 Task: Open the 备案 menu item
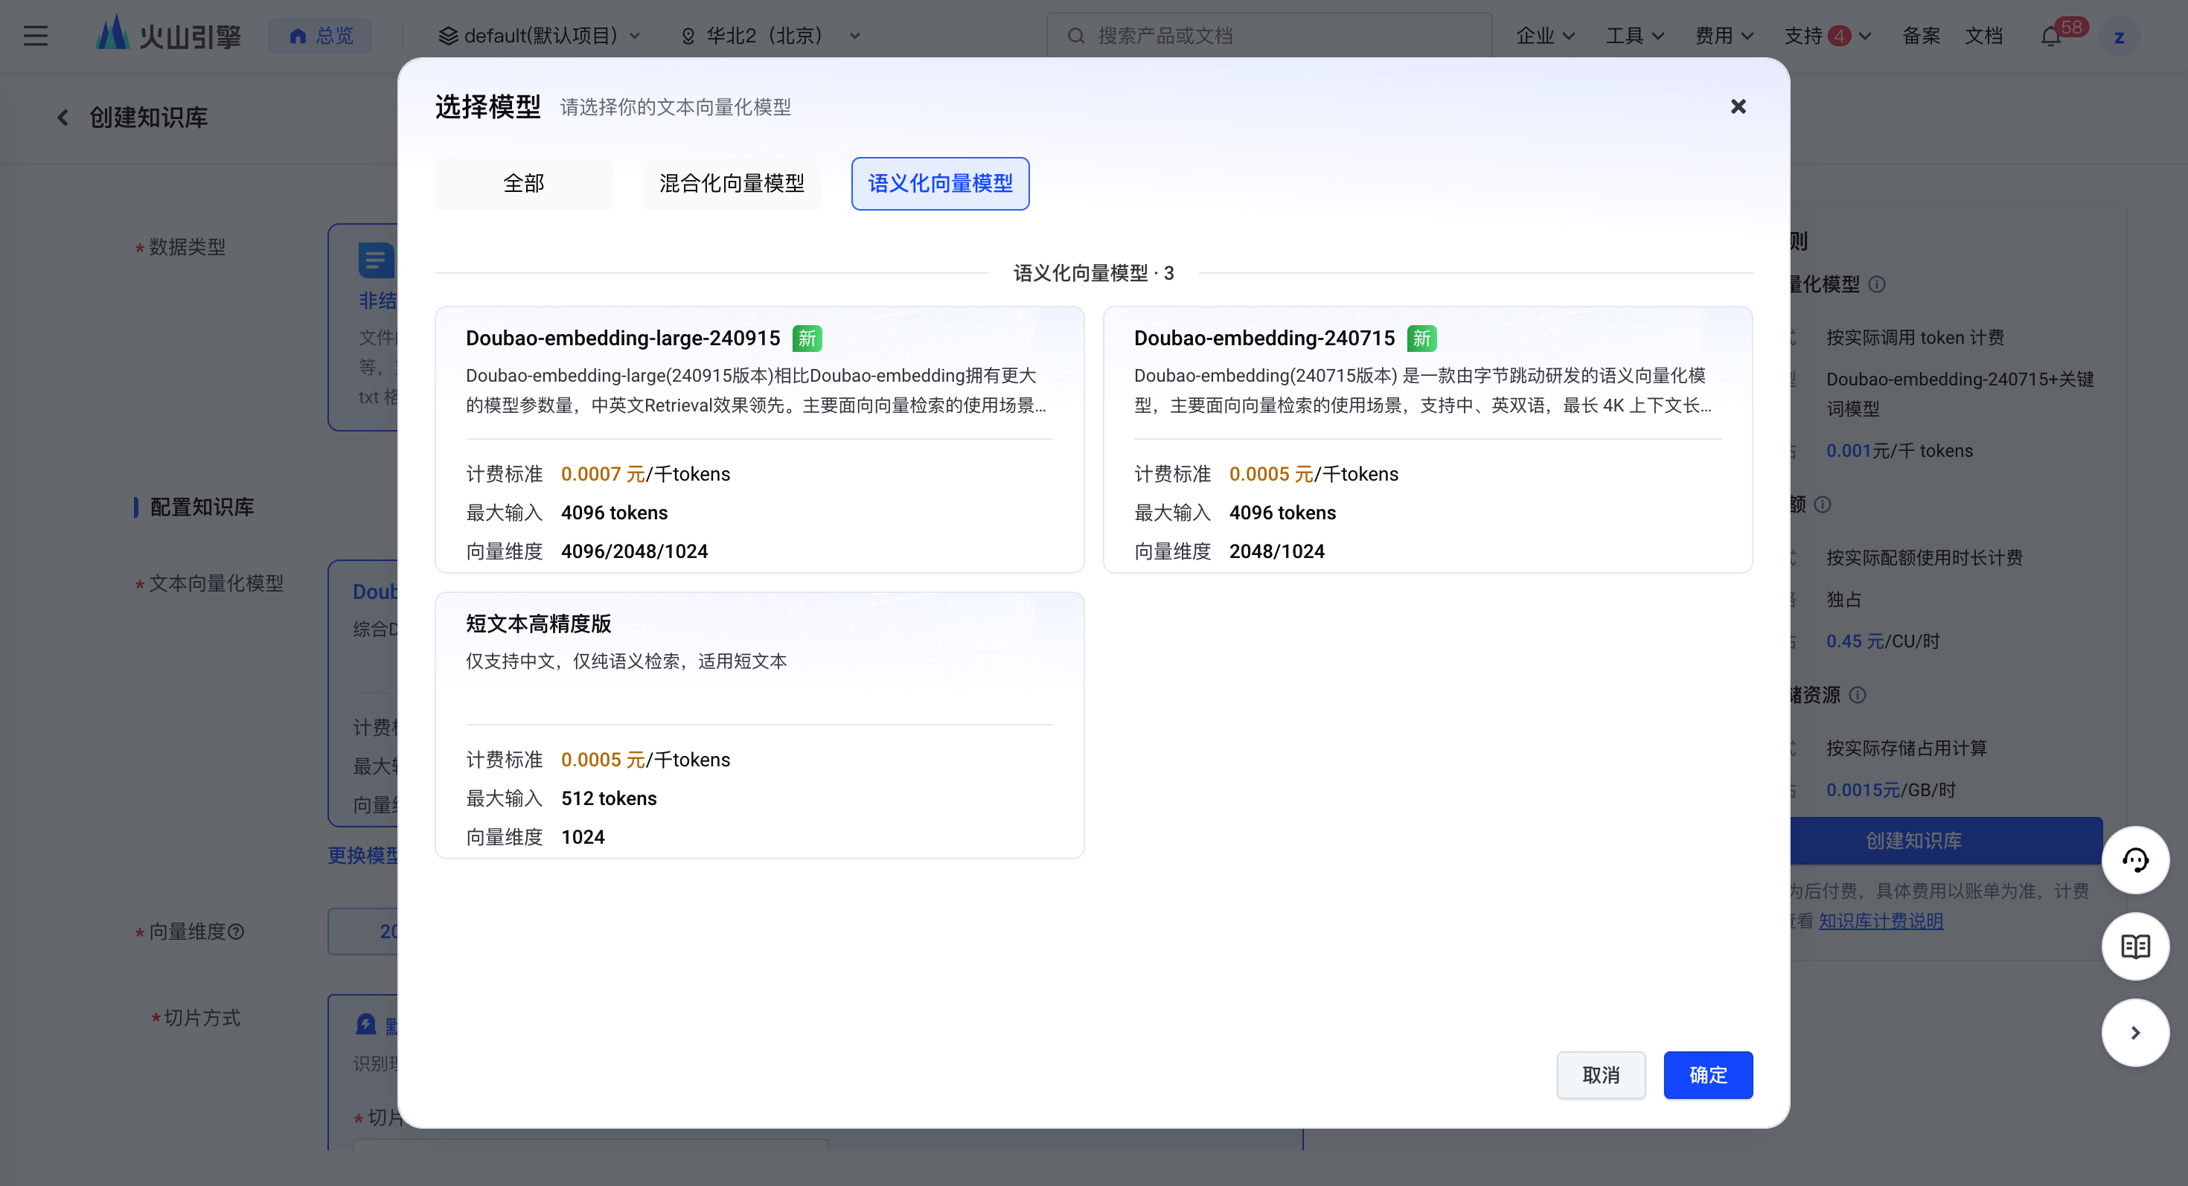click(1920, 36)
